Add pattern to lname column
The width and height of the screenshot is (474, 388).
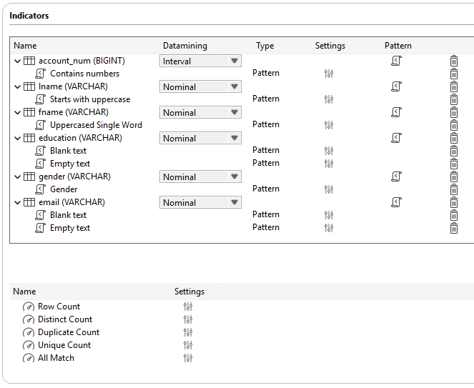(x=397, y=87)
